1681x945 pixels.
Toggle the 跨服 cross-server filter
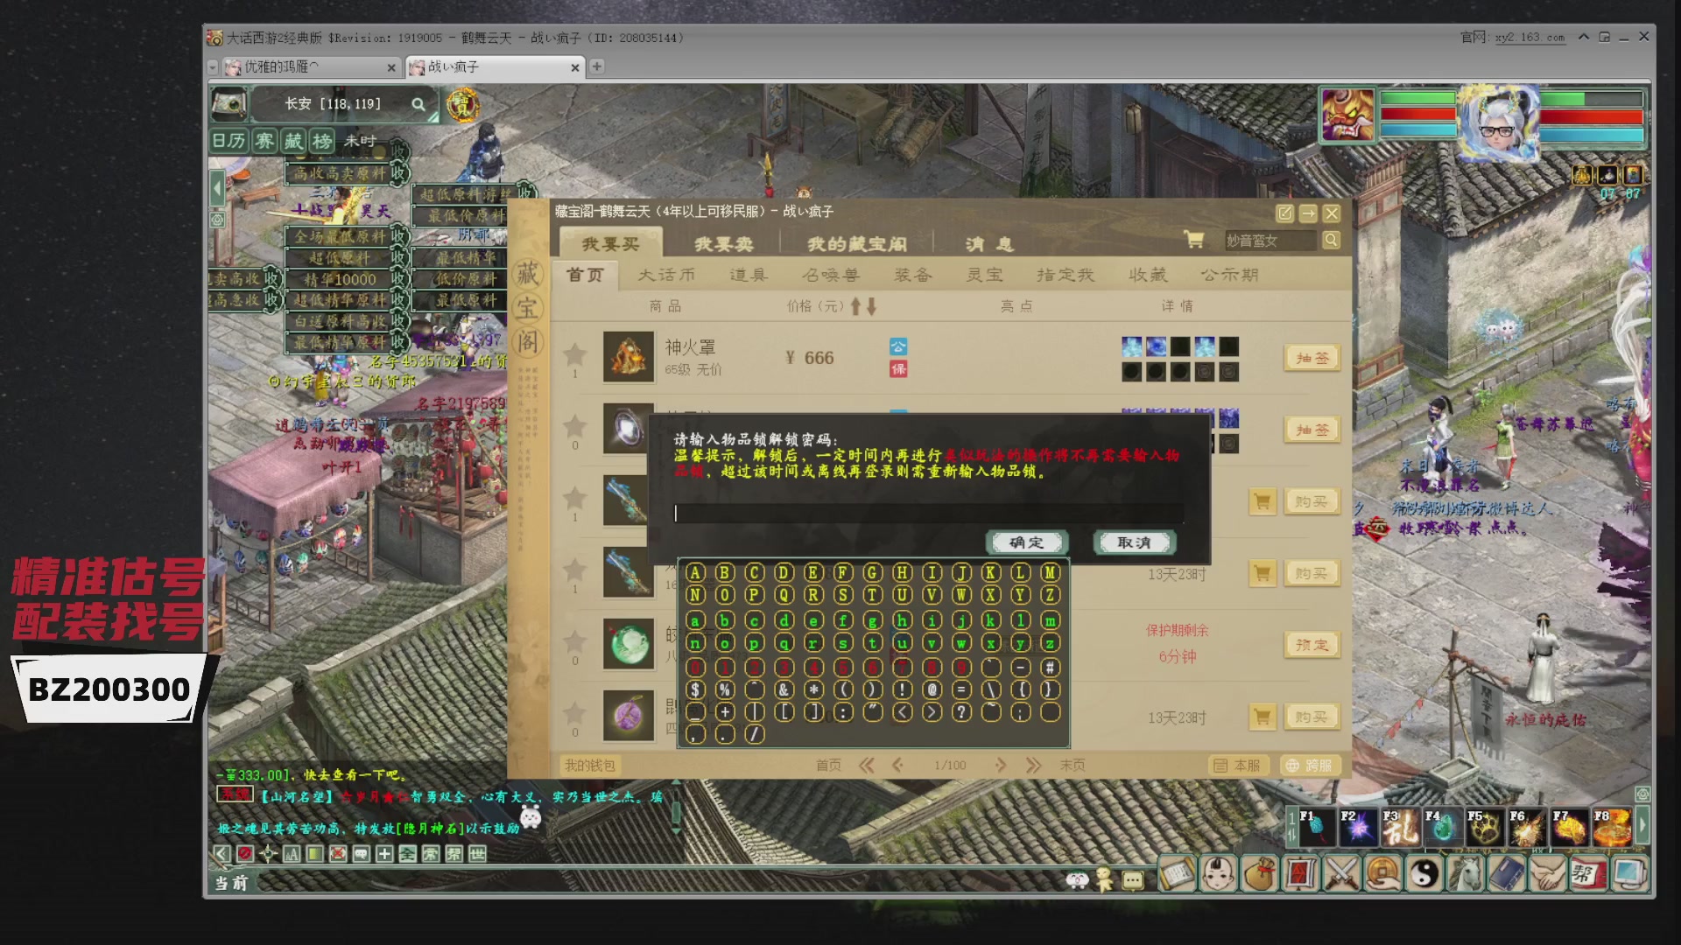(1309, 766)
